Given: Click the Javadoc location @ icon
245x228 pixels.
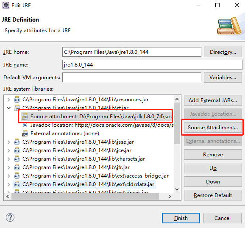Looking at the screenshot, I should click(x=25, y=125).
